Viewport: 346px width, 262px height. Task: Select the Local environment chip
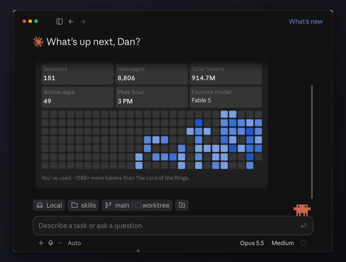[x=49, y=205]
